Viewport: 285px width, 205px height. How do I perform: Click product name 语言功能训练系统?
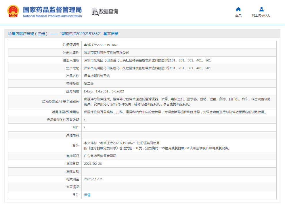click(97, 76)
